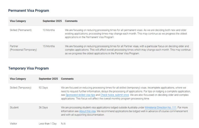Click the 10 Months processing time
This screenshot has width=199, height=128.
[49, 30]
